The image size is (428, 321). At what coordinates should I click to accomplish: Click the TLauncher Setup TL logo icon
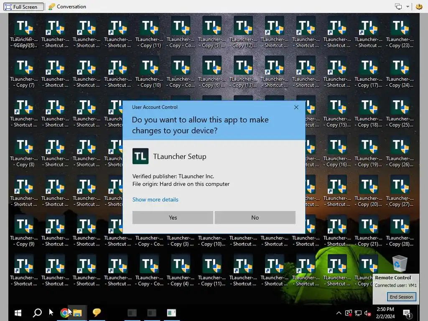click(x=140, y=156)
